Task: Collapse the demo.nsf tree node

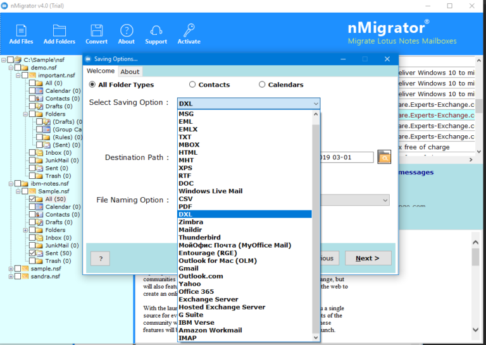Action: (x=11, y=68)
